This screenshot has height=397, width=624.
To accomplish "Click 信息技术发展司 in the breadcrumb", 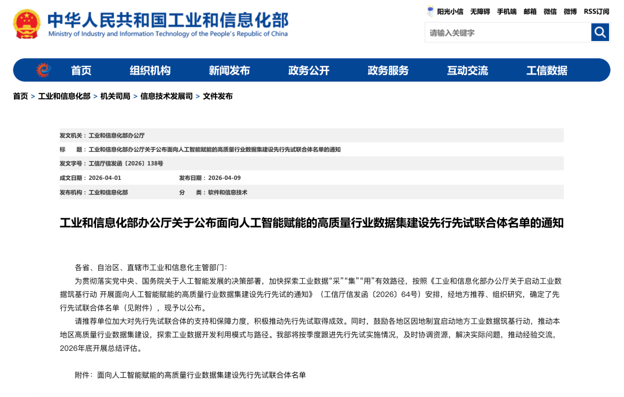I will click(166, 97).
